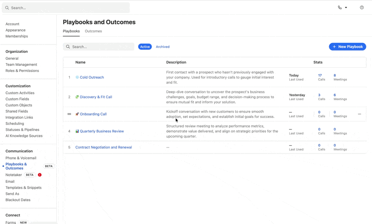Image resolution: width=372 pixels, height=224 pixels.
Task: Open the help question mark icon
Action: (362, 7)
